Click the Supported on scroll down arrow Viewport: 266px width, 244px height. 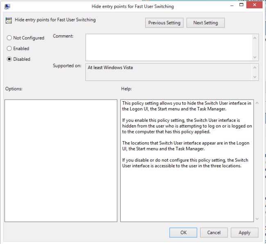(255, 77)
